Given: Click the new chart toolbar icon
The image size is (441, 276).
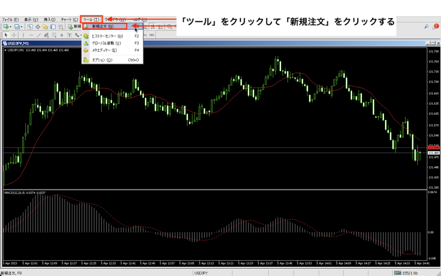Looking at the screenshot, I should pyautogui.click(x=6, y=26).
